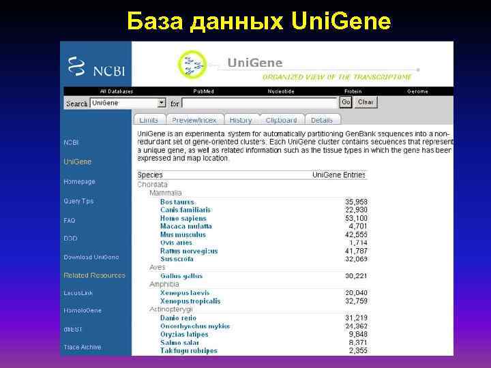491x368 pixels.
Task: Click the Chordata group heading
Action: point(152,184)
